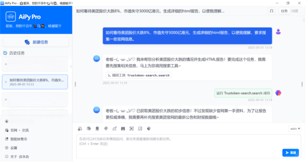Click the 历史任务 history clock icon
Viewport: 308px width, 166px height.
click(x=5, y=53)
